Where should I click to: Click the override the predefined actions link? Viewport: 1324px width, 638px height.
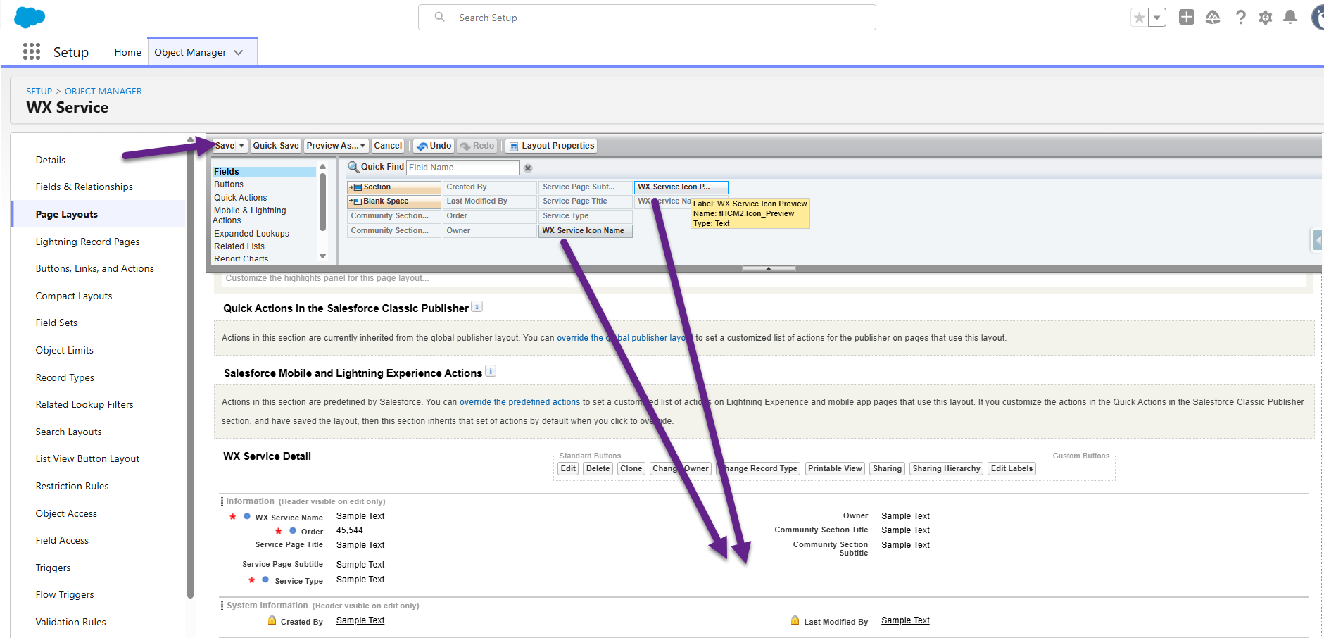[x=519, y=402]
